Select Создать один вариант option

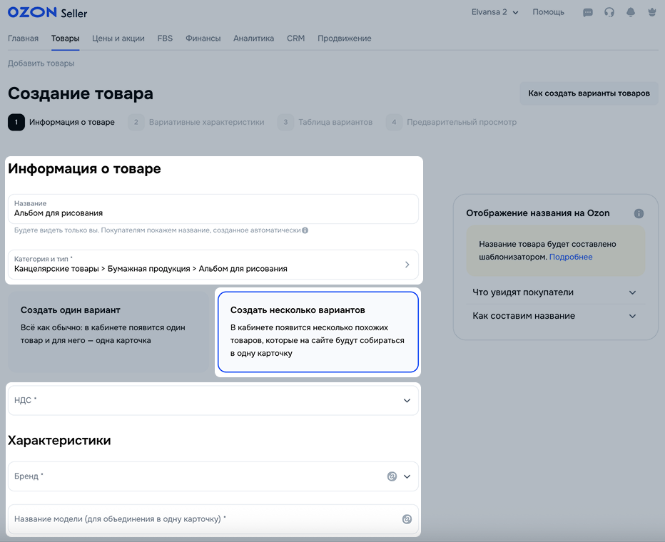click(x=108, y=332)
